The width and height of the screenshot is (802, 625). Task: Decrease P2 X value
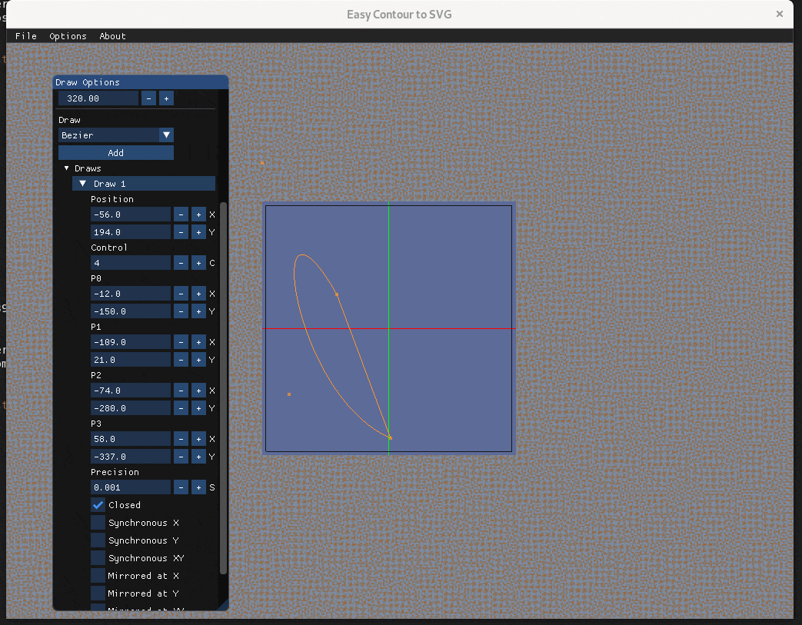click(181, 391)
